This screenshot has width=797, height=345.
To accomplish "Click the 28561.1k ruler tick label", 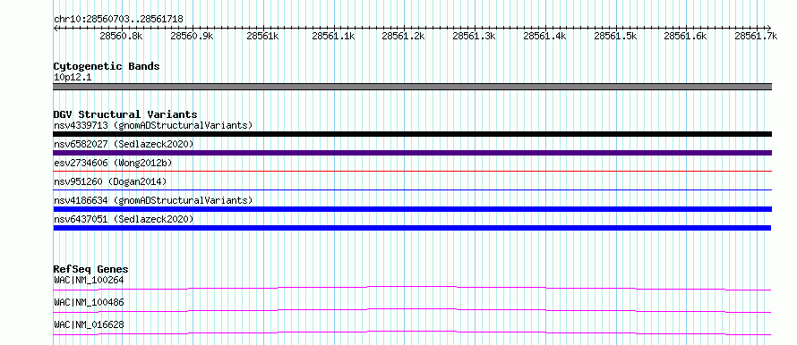I will pos(333,37).
